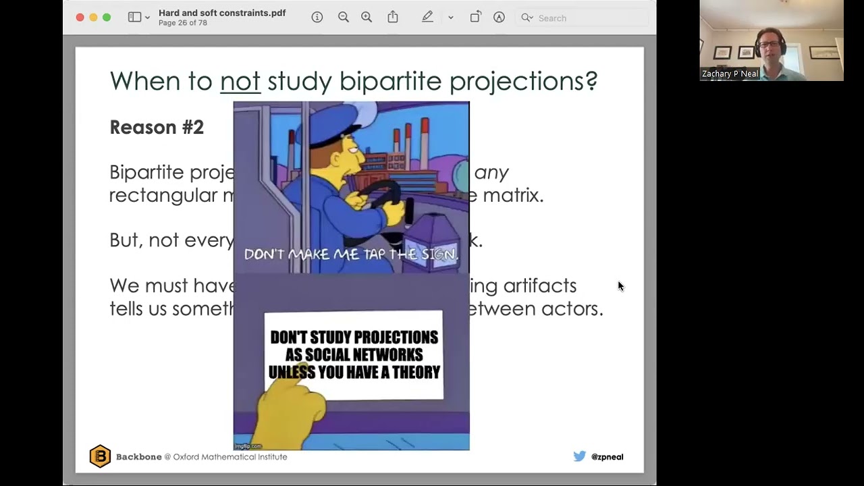
Task: Minimize the PDF window with yellow button
Action: click(93, 18)
